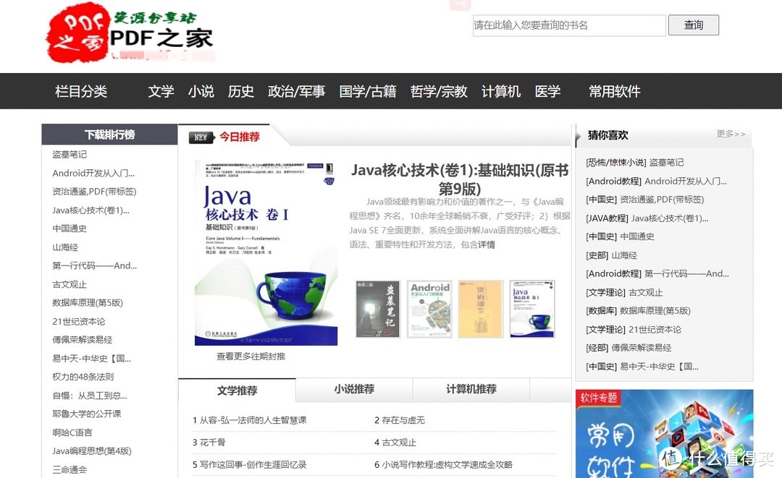
Task: Open 古文观止 in 下载排行榜
Action: coord(70,284)
